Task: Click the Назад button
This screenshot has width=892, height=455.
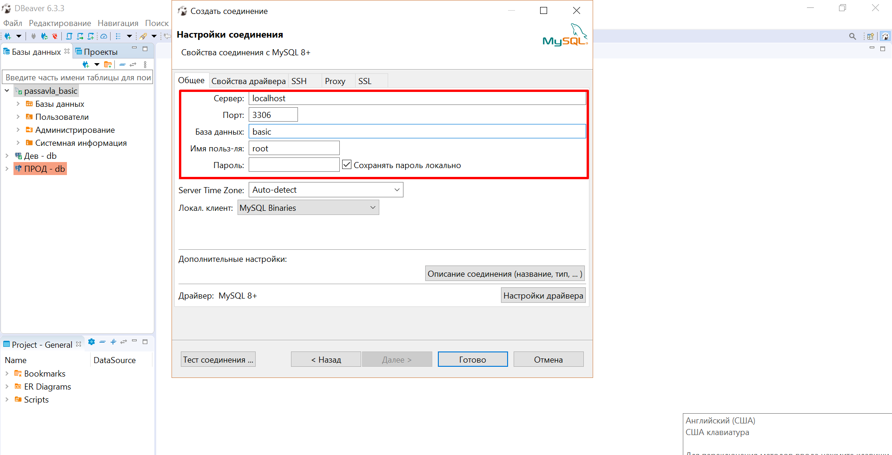Action: 326,359
